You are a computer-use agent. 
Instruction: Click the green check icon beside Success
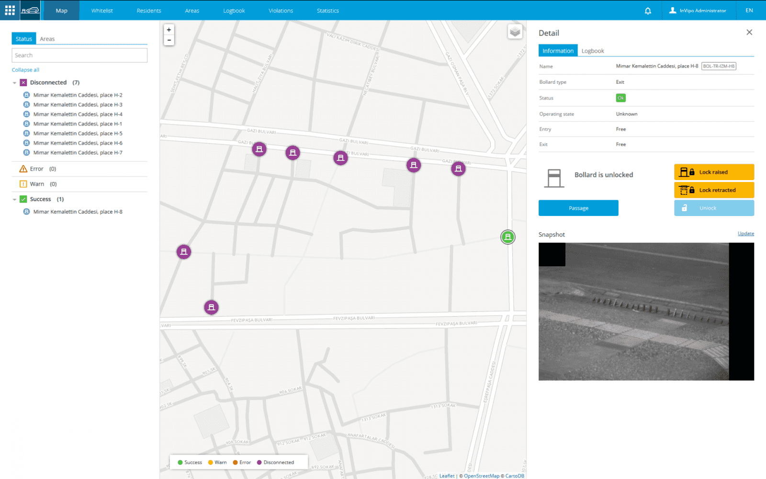23,199
